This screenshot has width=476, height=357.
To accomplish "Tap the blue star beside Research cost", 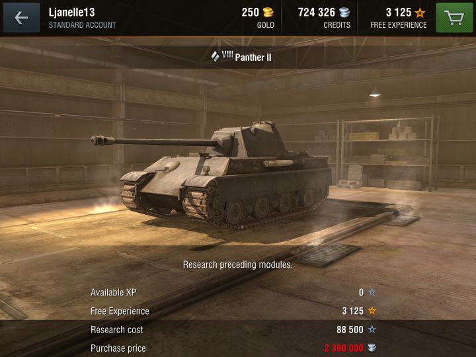I will (x=372, y=329).
